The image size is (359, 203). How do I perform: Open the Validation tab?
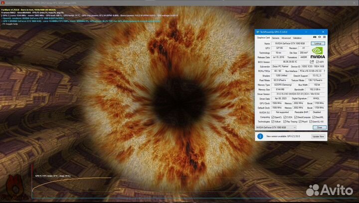[298, 37]
